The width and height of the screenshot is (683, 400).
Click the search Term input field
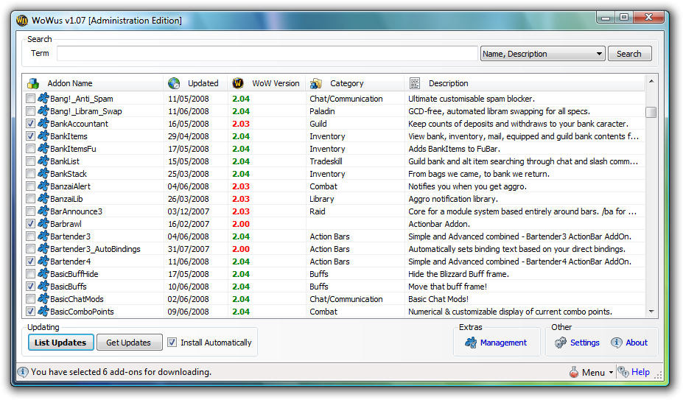(x=267, y=54)
